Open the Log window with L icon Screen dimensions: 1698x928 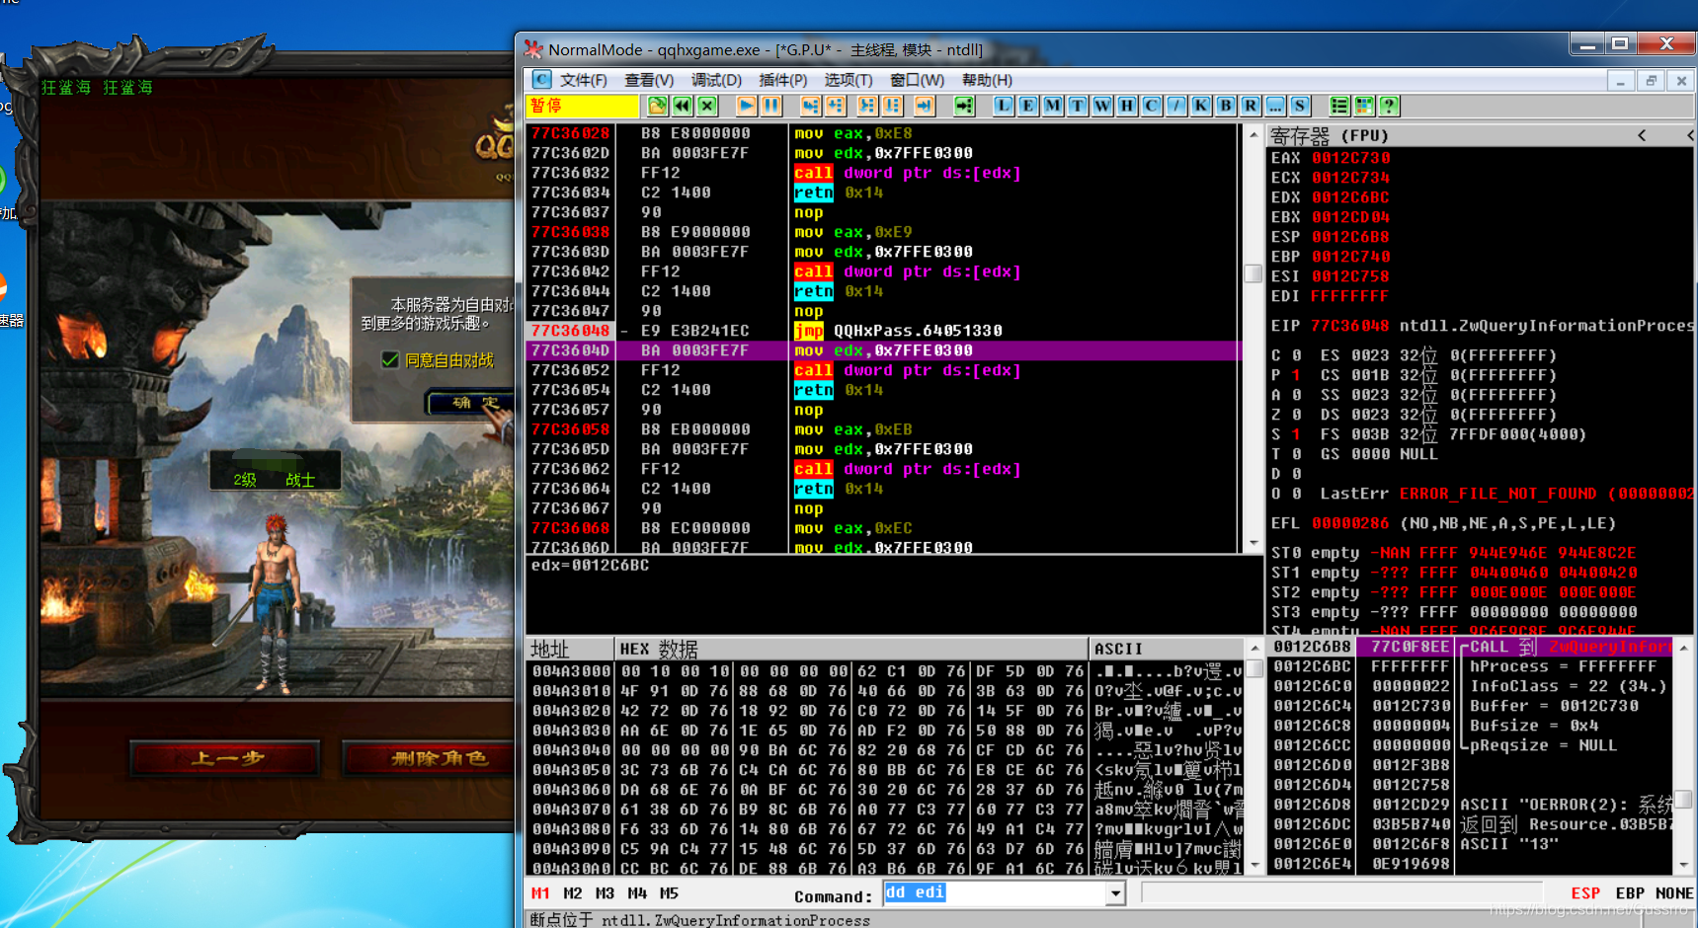(x=1004, y=106)
